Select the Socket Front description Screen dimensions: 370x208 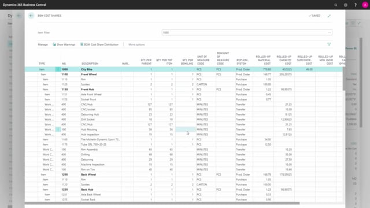click(x=88, y=99)
